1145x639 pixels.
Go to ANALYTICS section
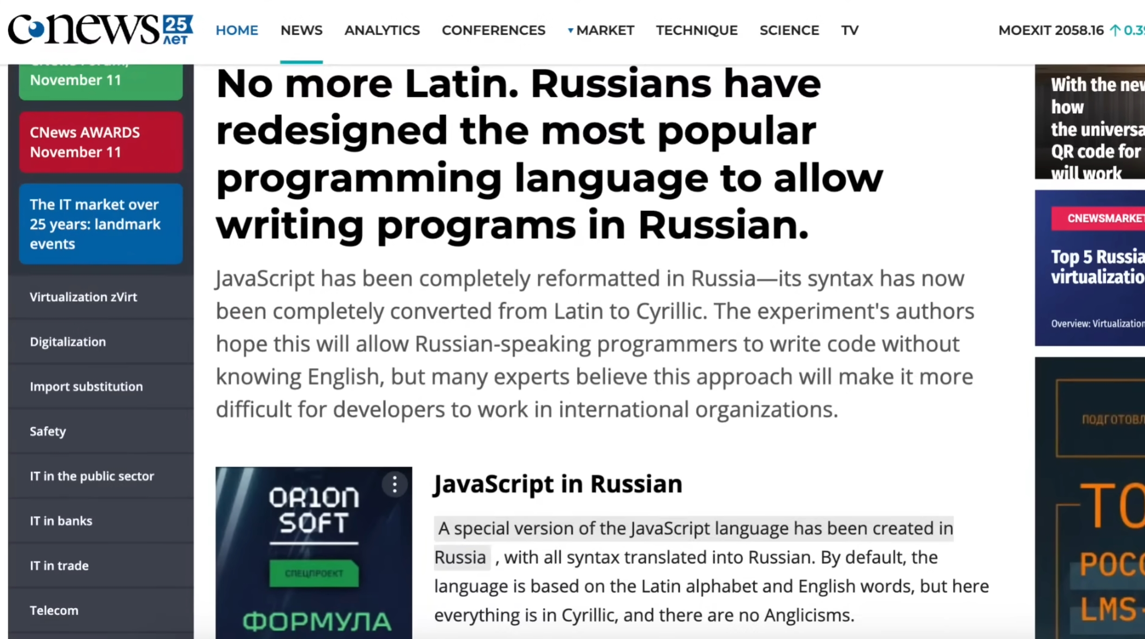(382, 30)
